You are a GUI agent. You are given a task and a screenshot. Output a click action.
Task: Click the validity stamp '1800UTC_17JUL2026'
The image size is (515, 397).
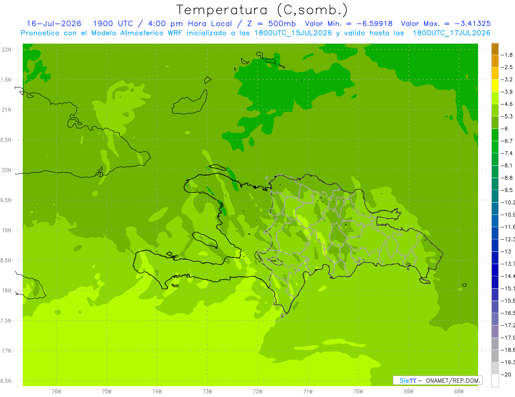451,33
